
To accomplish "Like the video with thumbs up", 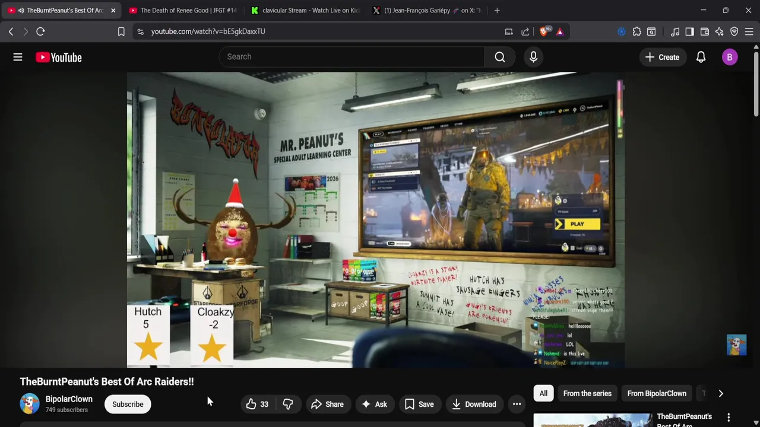I will (257, 404).
